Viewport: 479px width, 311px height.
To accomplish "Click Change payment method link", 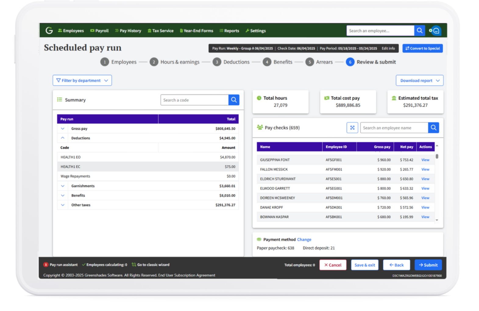I will point(304,240).
